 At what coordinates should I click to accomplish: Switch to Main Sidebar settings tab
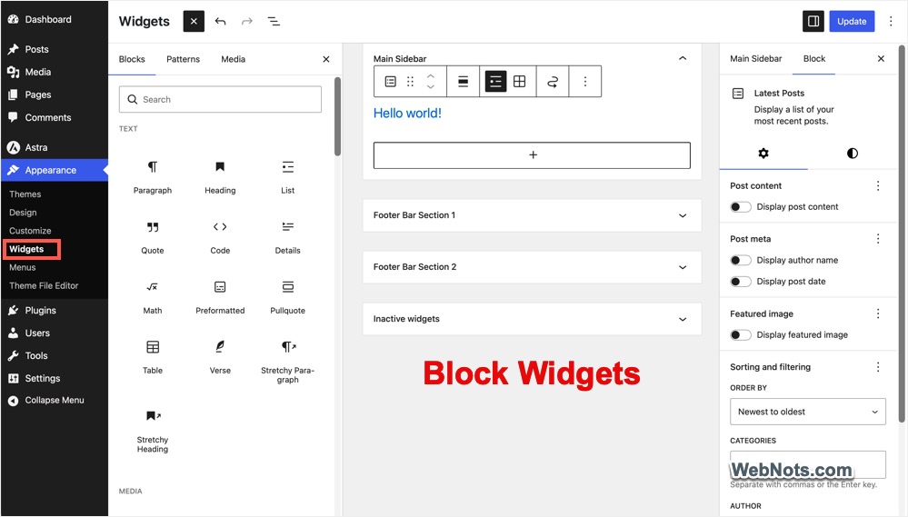click(755, 58)
